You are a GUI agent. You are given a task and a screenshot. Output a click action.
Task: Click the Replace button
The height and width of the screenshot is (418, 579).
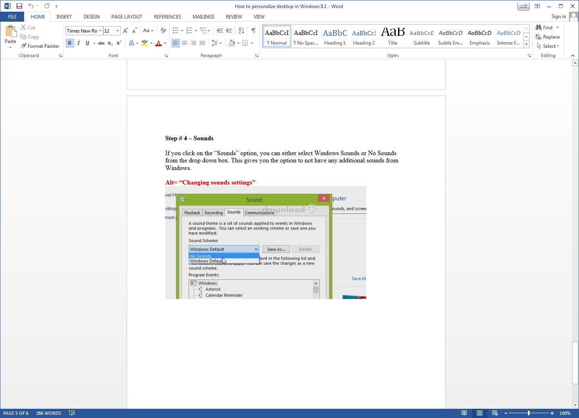[x=548, y=37]
